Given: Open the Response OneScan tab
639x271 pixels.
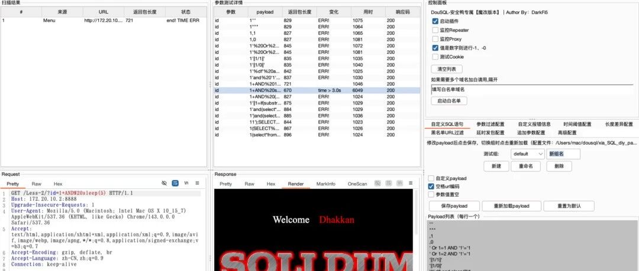Looking at the screenshot, I should click(x=357, y=184).
